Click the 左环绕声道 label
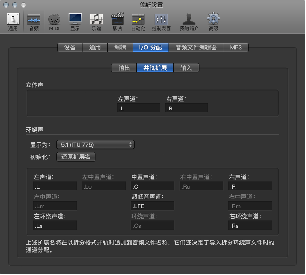The image size is (306, 275). 50,217
